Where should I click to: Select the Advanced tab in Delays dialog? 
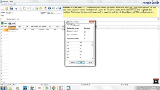76,25
